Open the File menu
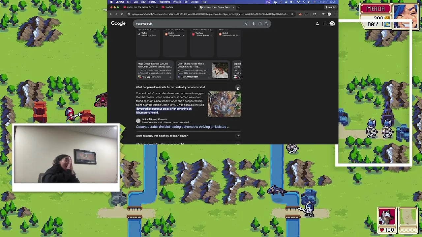The width and height of the screenshot is (422, 237). point(129,2)
